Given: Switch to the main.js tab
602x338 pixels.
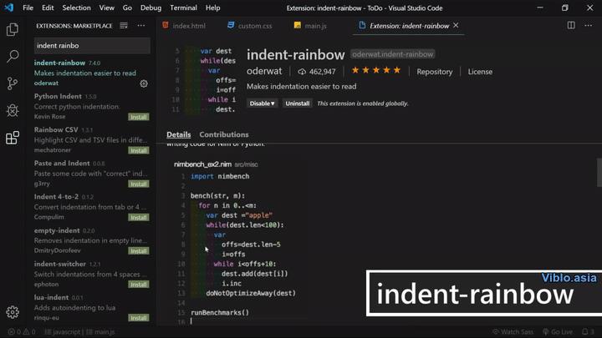Looking at the screenshot, I should pos(310,26).
